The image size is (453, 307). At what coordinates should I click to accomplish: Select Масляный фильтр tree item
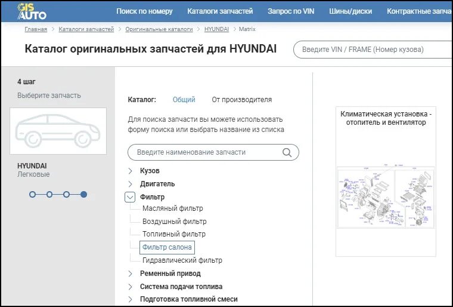click(x=173, y=208)
